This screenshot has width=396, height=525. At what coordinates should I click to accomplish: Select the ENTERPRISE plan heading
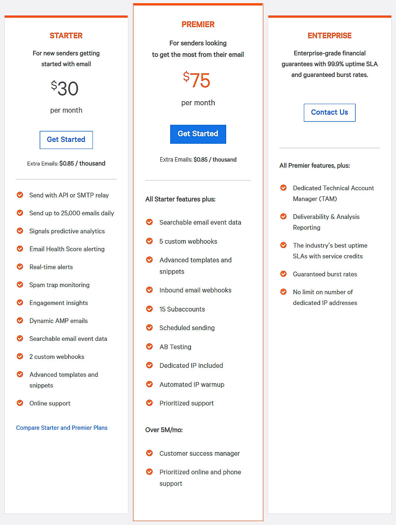coord(329,36)
